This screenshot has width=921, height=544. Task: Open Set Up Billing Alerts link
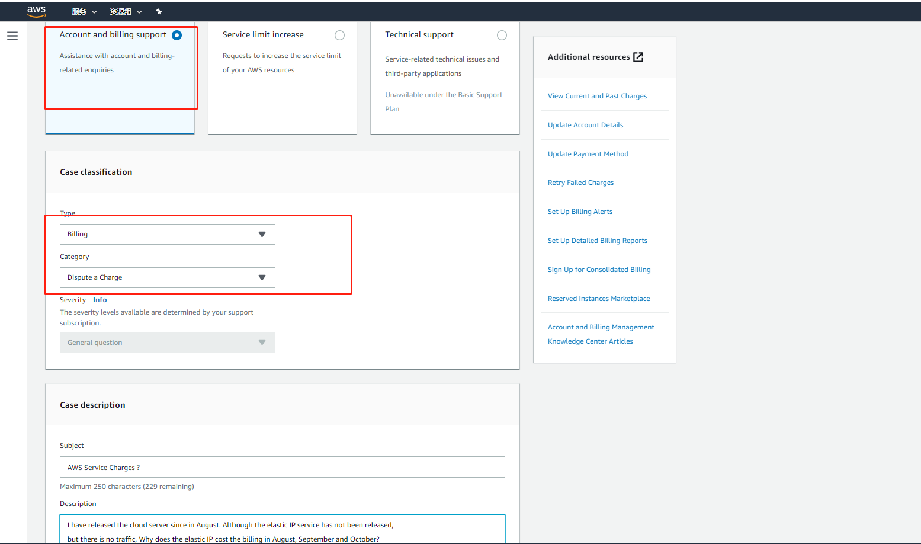(580, 212)
